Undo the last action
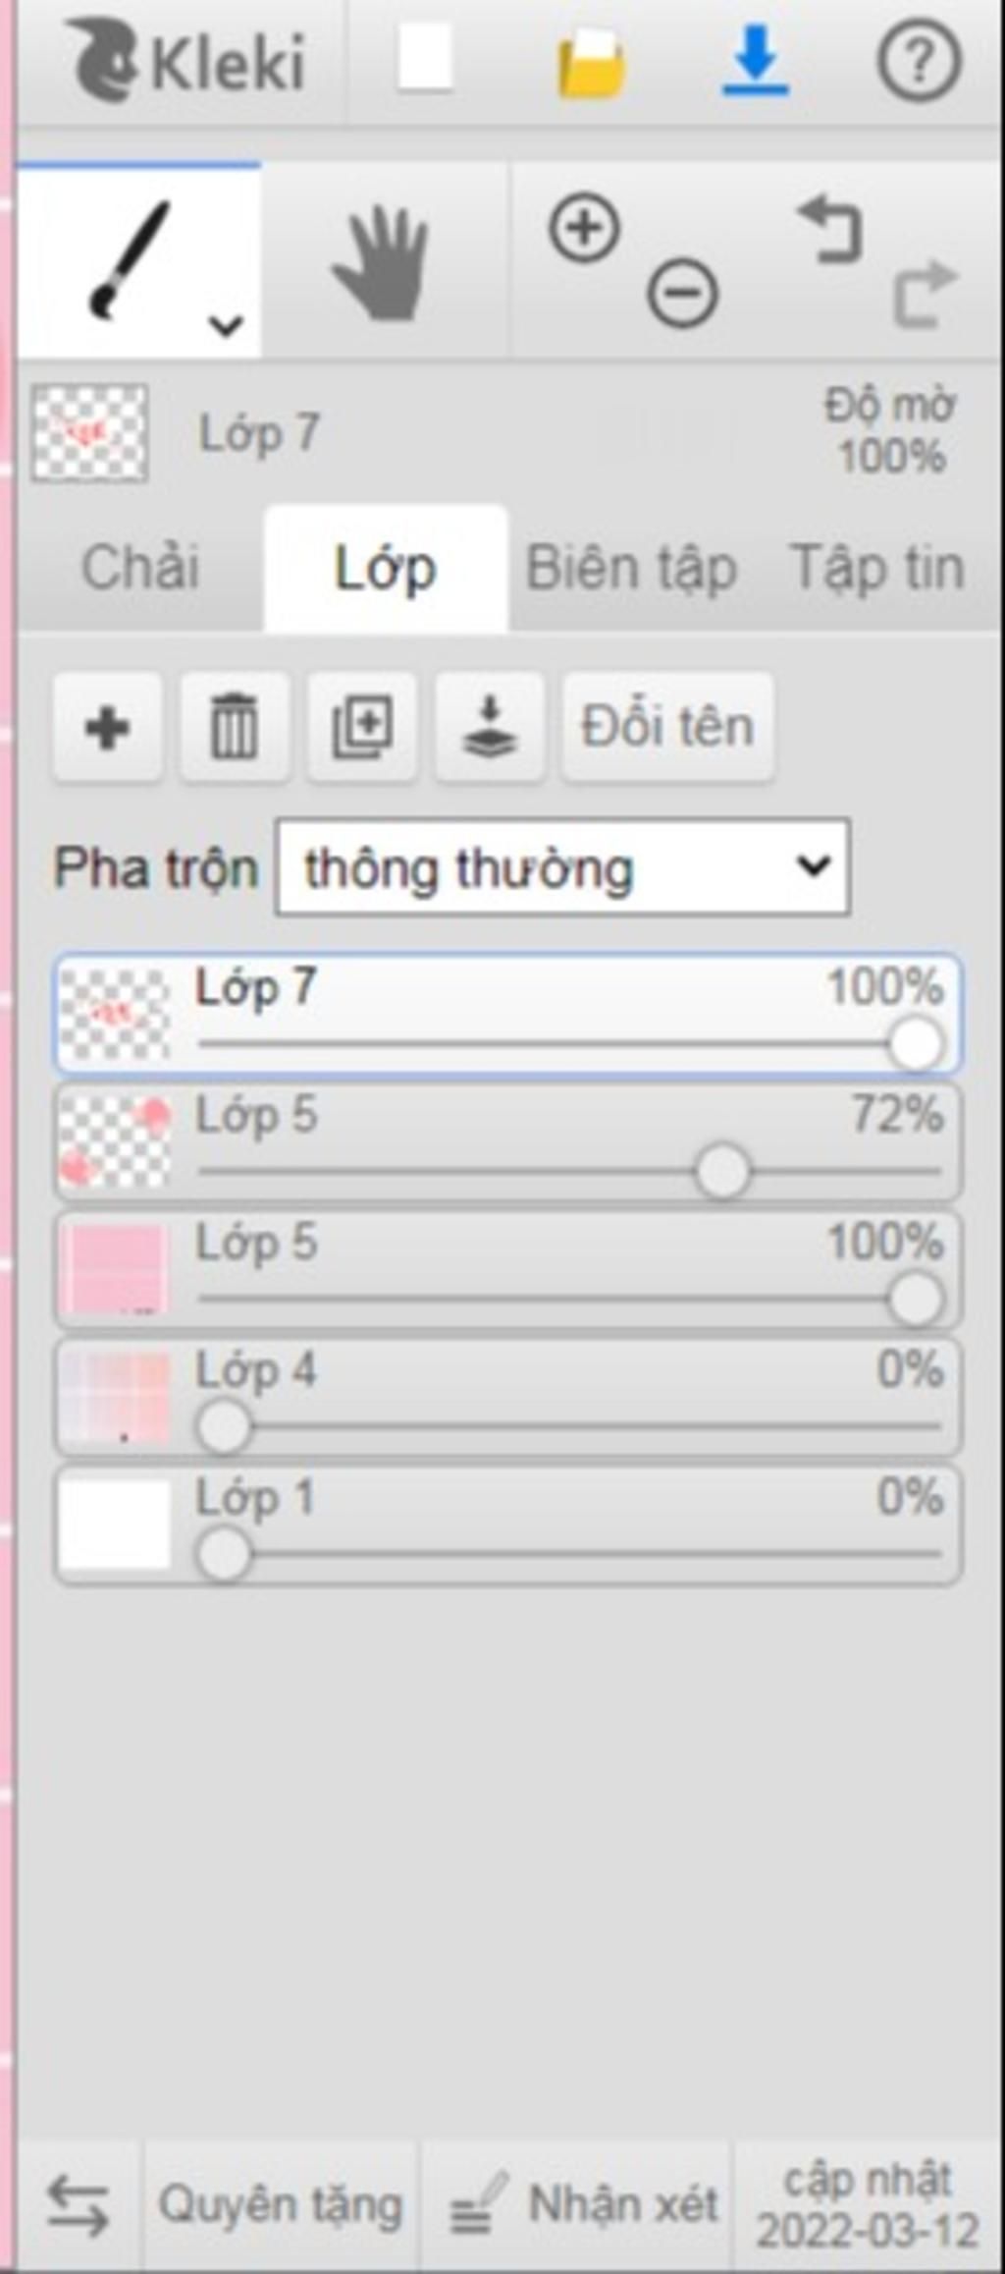 coord(830,229)
